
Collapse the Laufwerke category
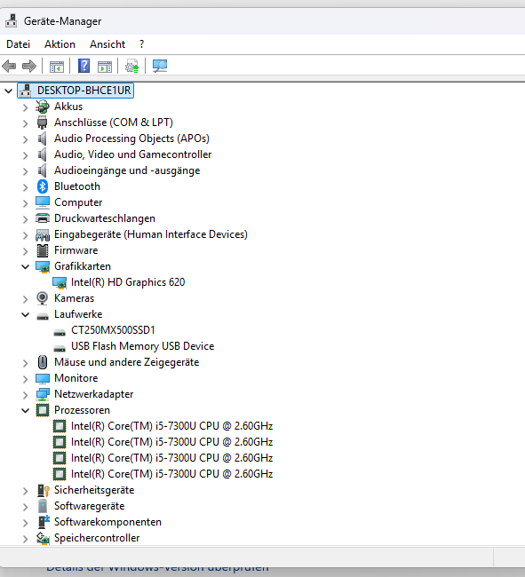pos(25,314)
